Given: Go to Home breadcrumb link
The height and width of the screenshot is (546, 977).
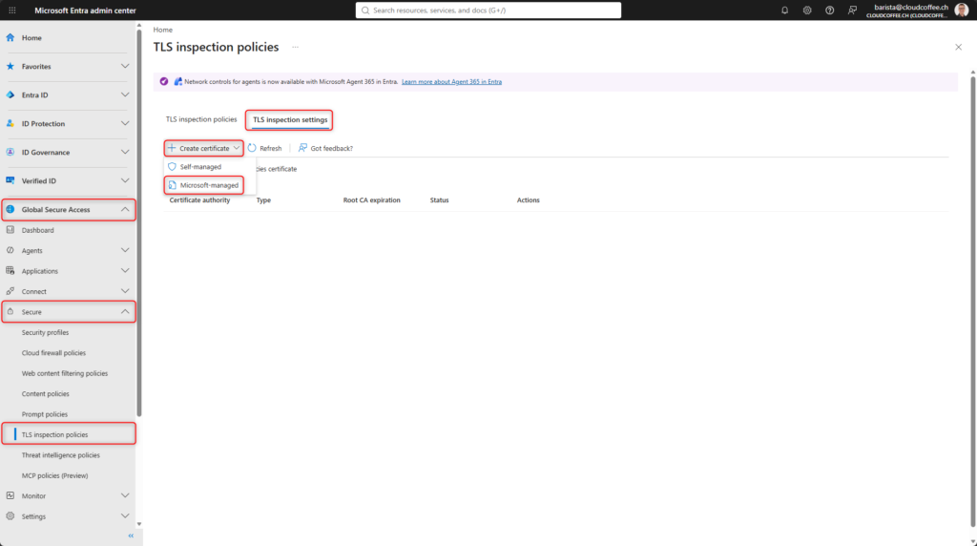Looking at the screenshot, I should [x=162, y=30].
